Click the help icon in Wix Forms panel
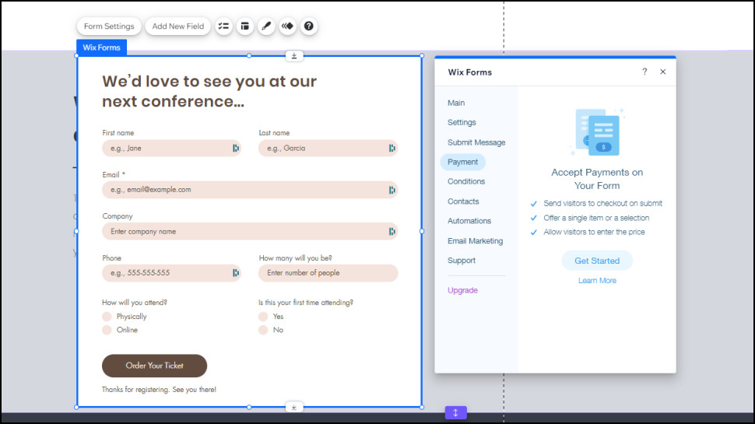Screen dimensions: 755x424 [x=644, y=72]
